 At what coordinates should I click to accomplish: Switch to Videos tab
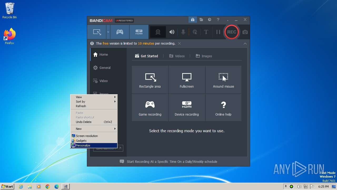177,56
